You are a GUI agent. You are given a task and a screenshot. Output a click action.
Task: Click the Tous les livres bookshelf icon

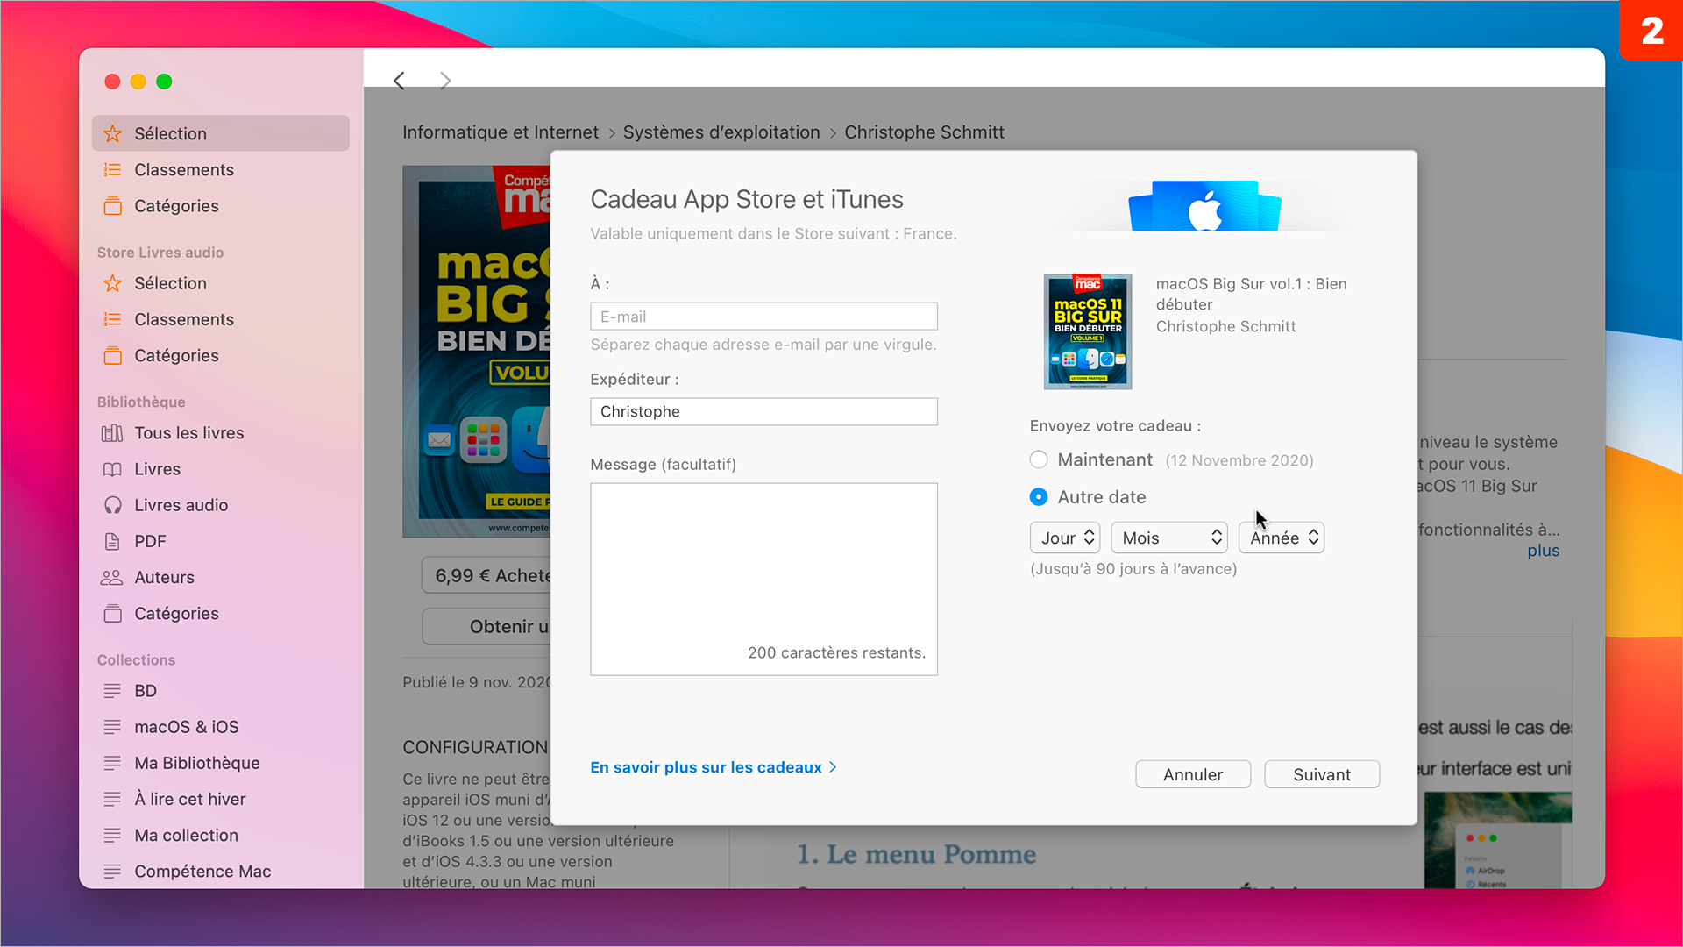[x=112, y=433]
